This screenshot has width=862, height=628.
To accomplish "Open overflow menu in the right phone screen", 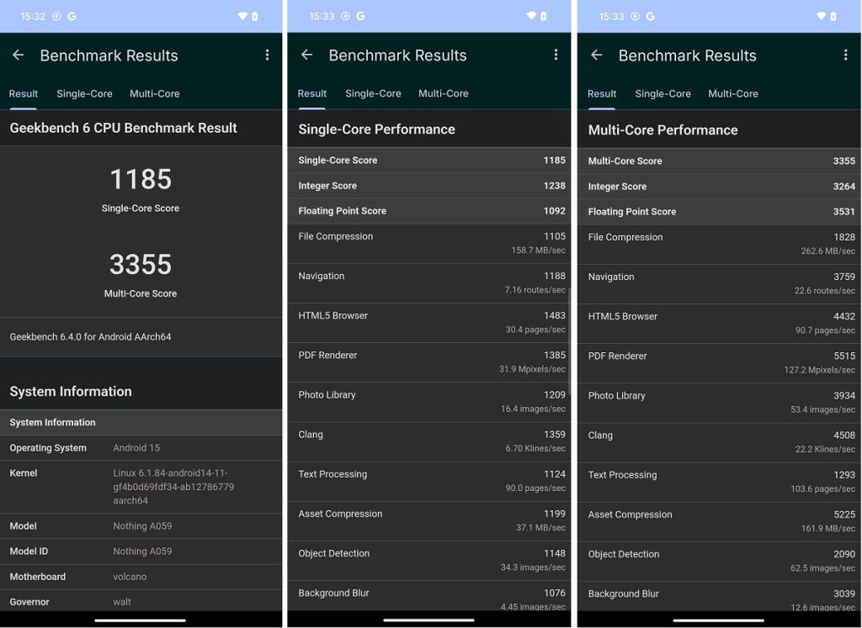I will coord(845,55).
